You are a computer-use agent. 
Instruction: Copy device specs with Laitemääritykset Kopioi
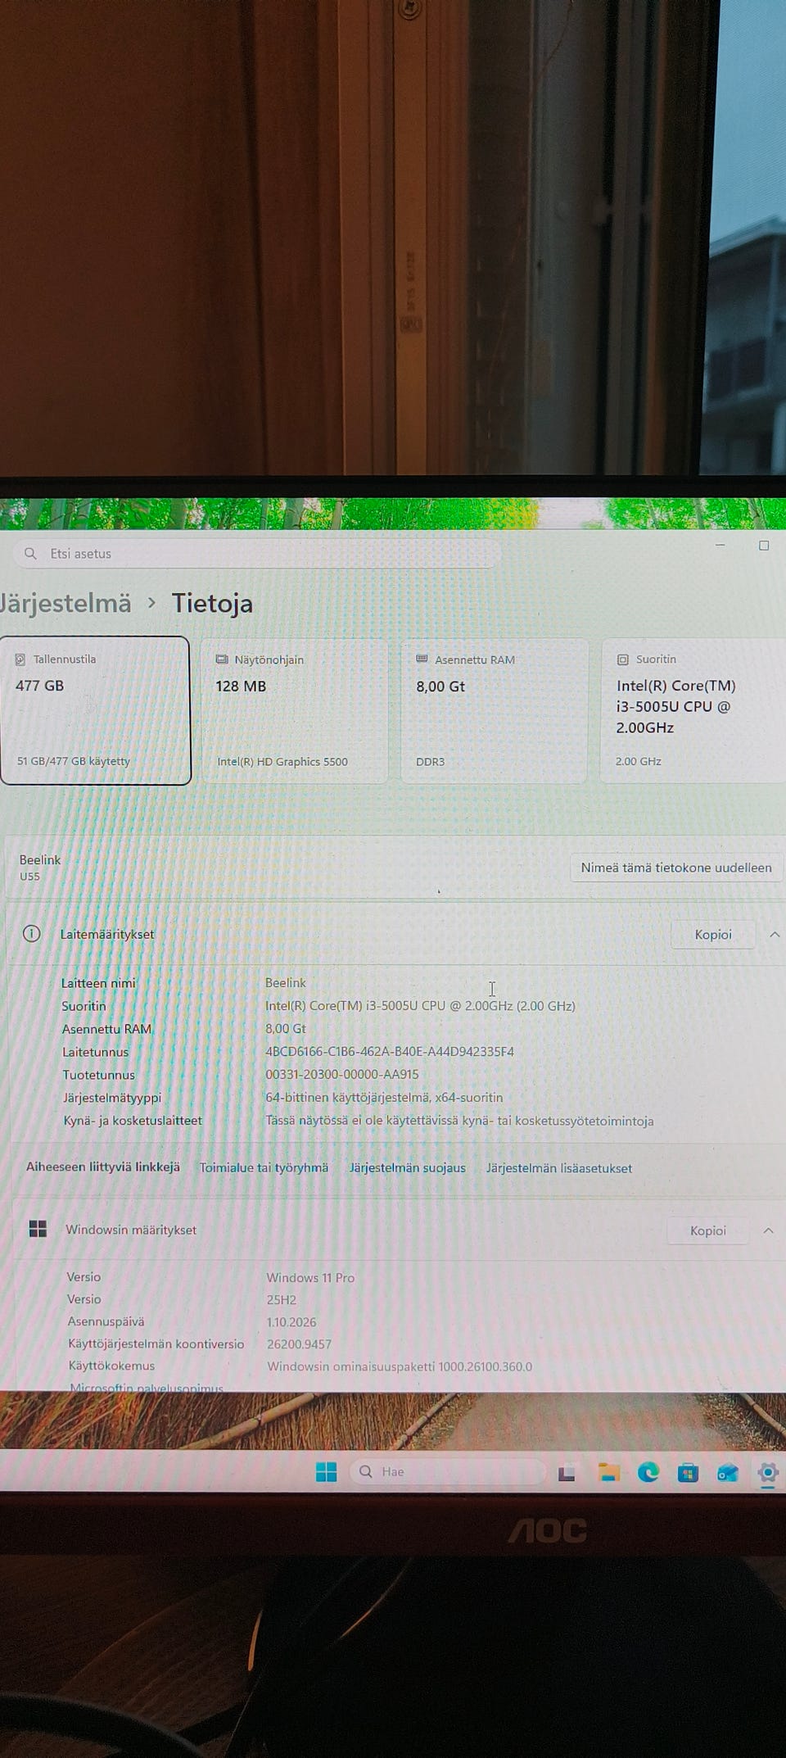pyautogui.click(x=713, y=935)
